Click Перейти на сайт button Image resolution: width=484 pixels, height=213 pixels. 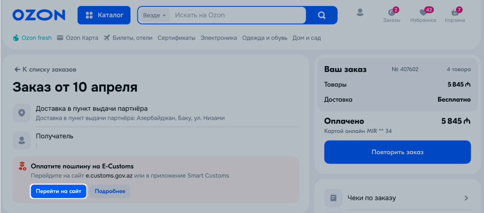[58, 191]
